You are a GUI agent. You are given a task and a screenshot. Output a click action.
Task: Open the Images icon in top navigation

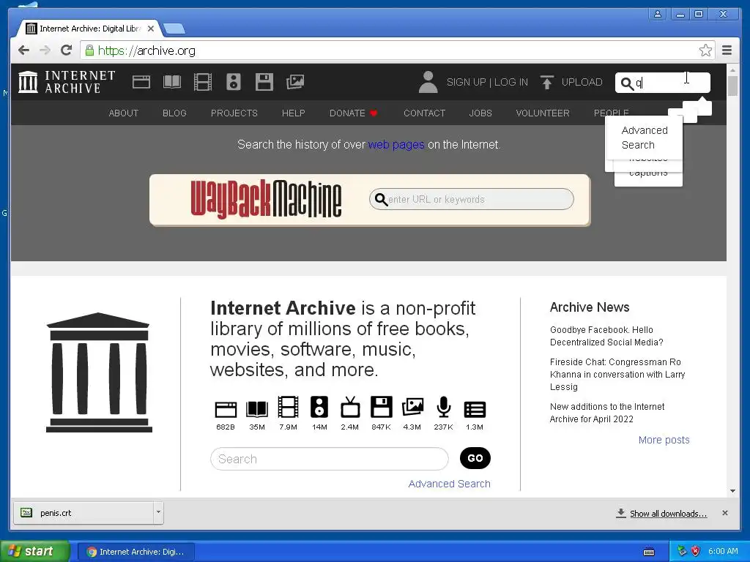(x=295, y=82)
